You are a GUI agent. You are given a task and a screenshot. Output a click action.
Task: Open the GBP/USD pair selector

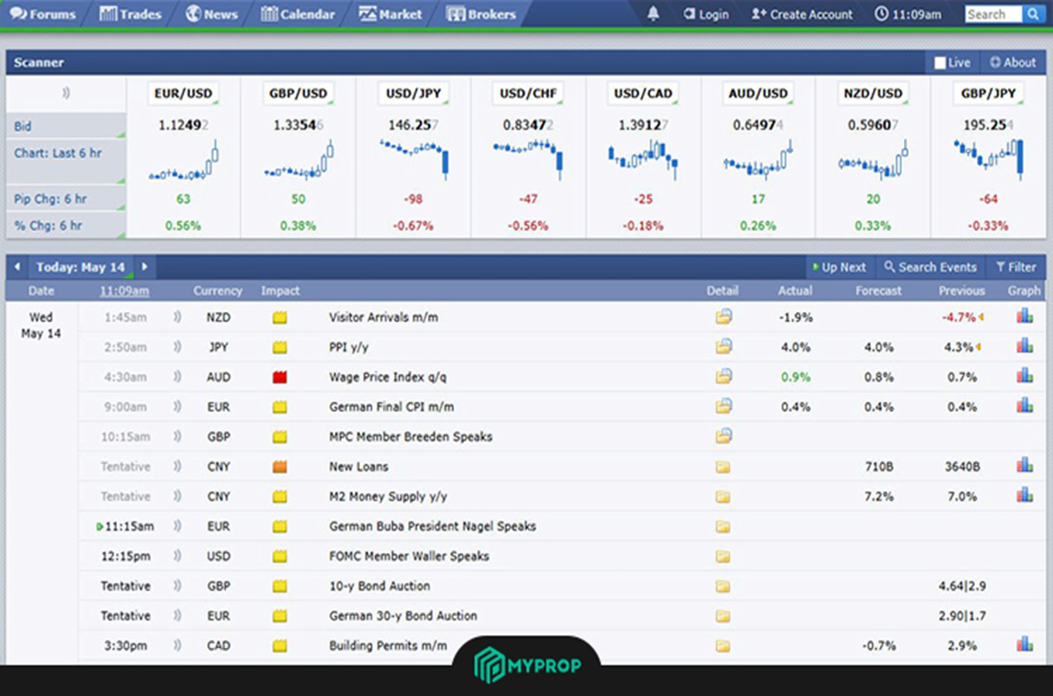(298, 93)
